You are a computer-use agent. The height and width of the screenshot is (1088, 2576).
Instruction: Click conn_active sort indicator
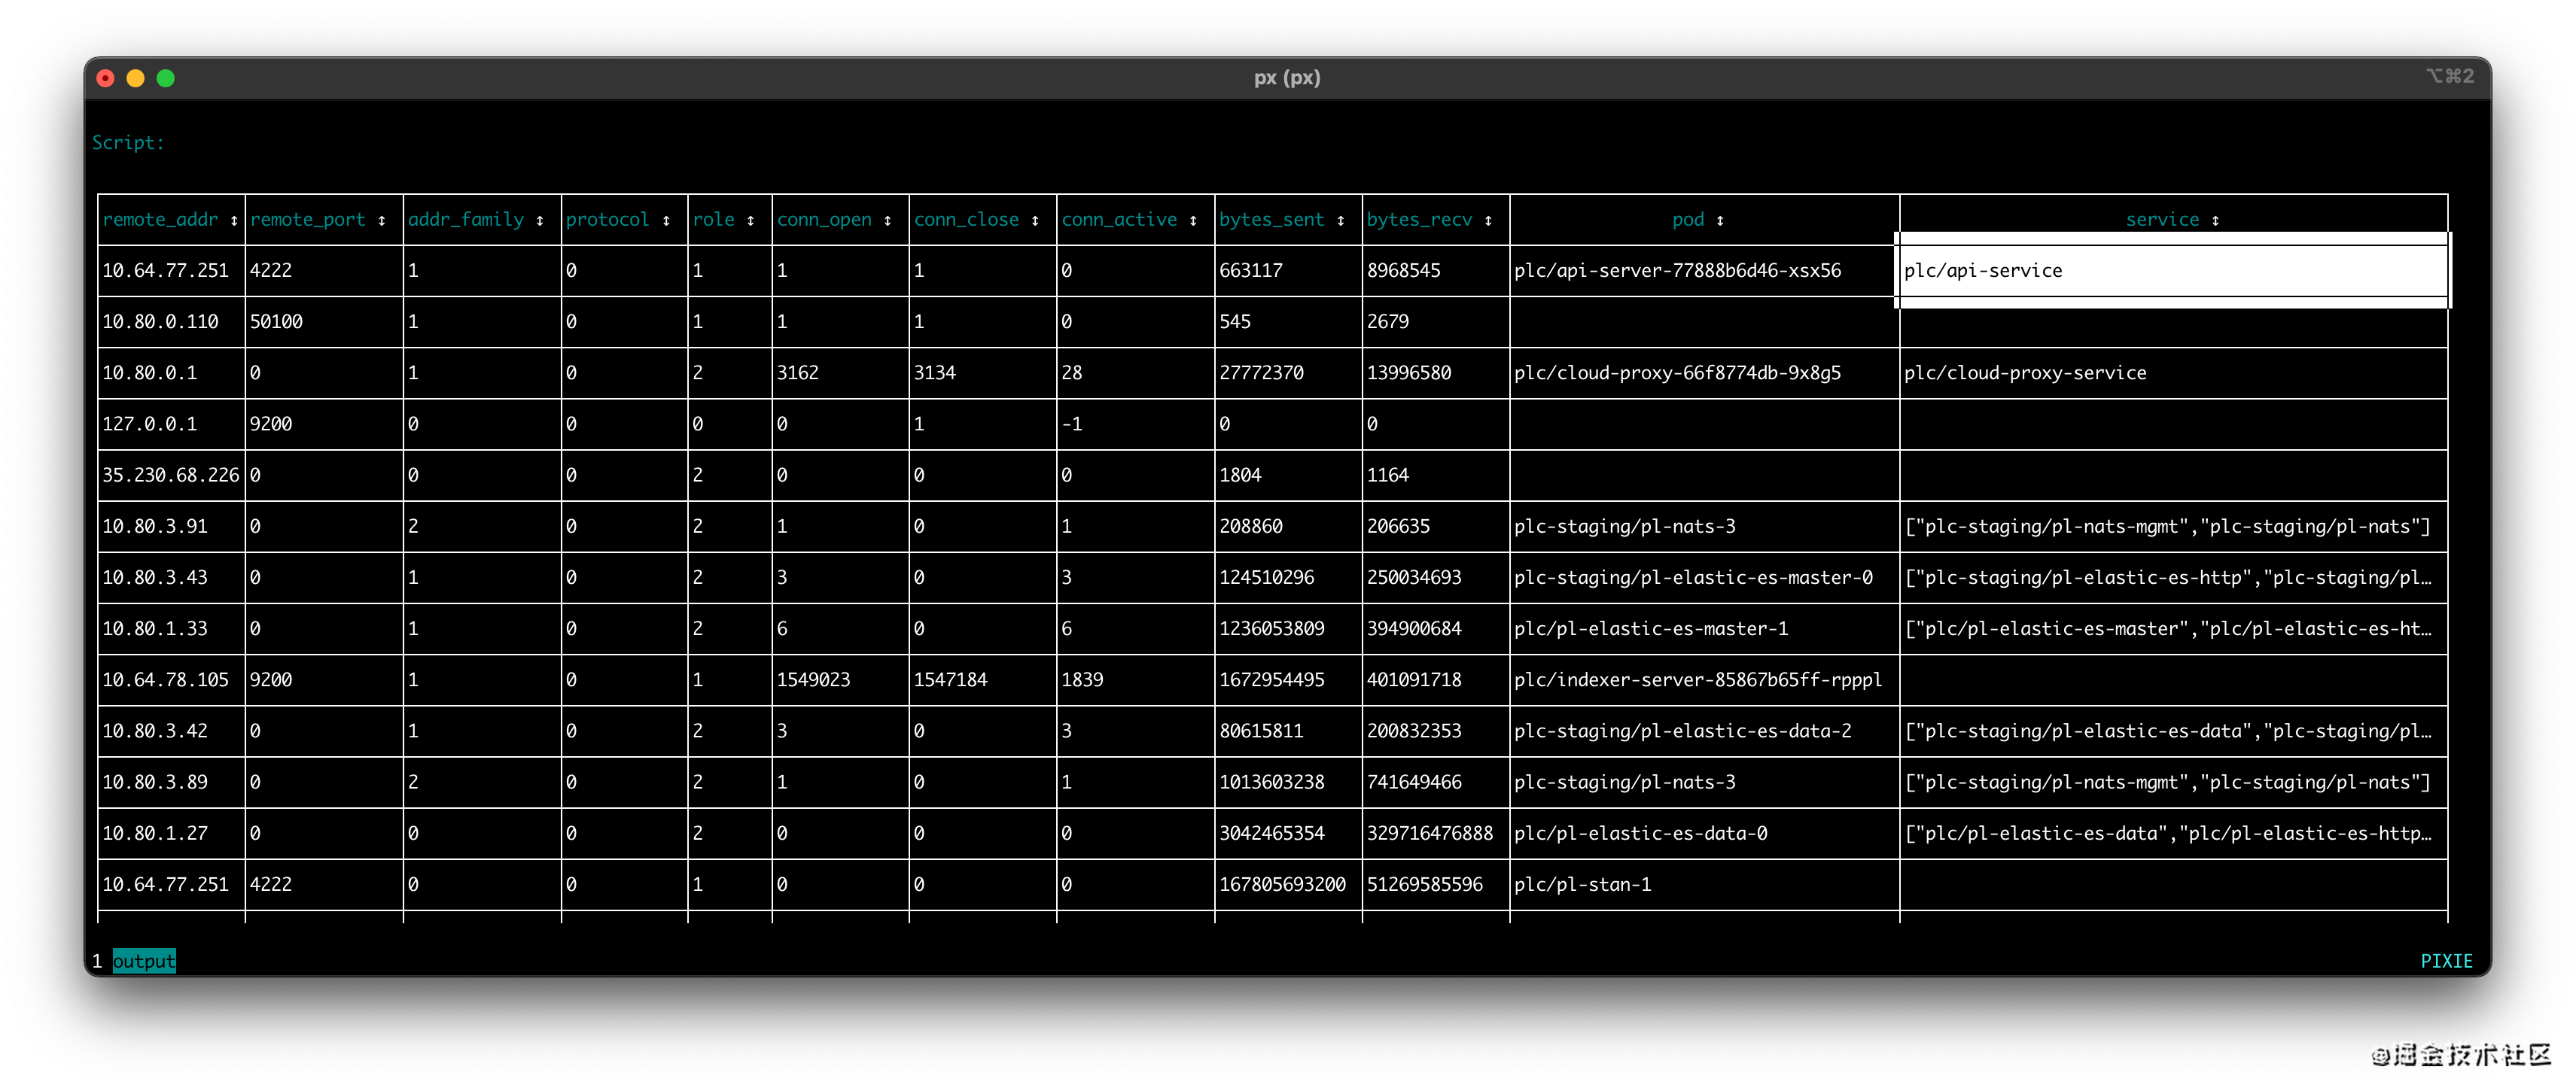[1193, 220]
